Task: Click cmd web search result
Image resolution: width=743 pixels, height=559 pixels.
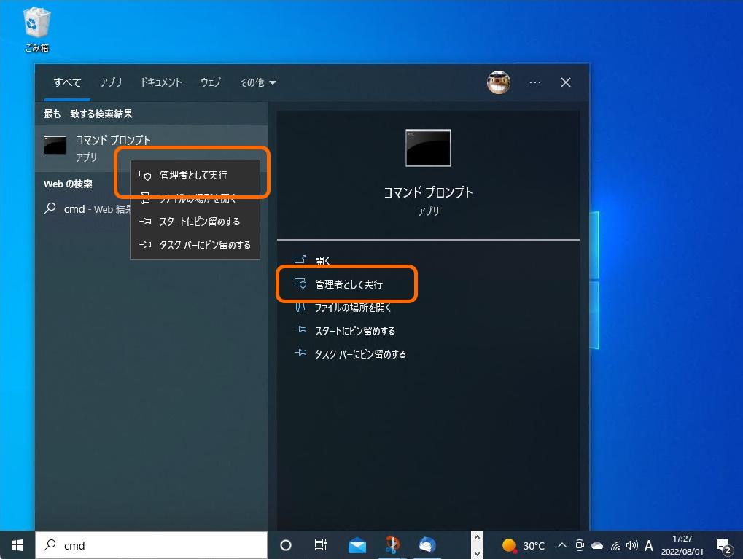Action: (x=86, y=209)
